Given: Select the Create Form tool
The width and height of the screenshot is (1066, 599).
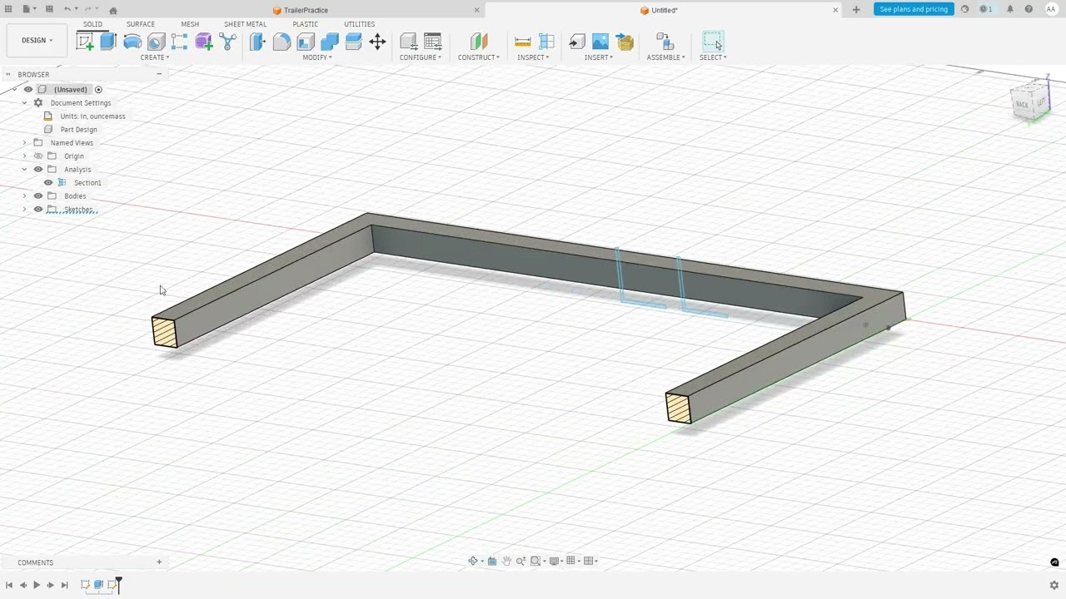Looking at the screenshot, I should [203, 42].
